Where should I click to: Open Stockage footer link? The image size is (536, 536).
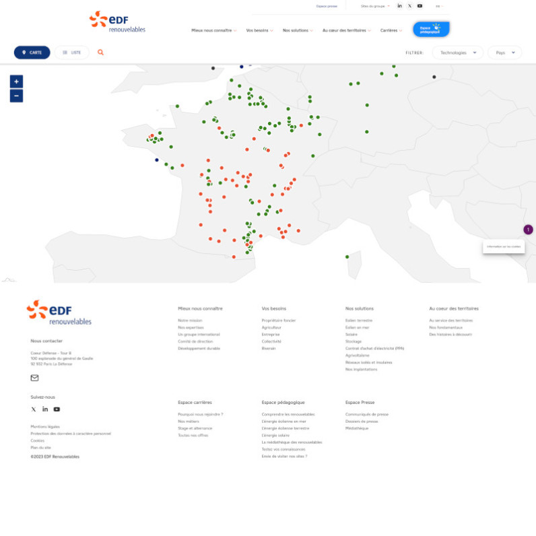pos(354,341)
